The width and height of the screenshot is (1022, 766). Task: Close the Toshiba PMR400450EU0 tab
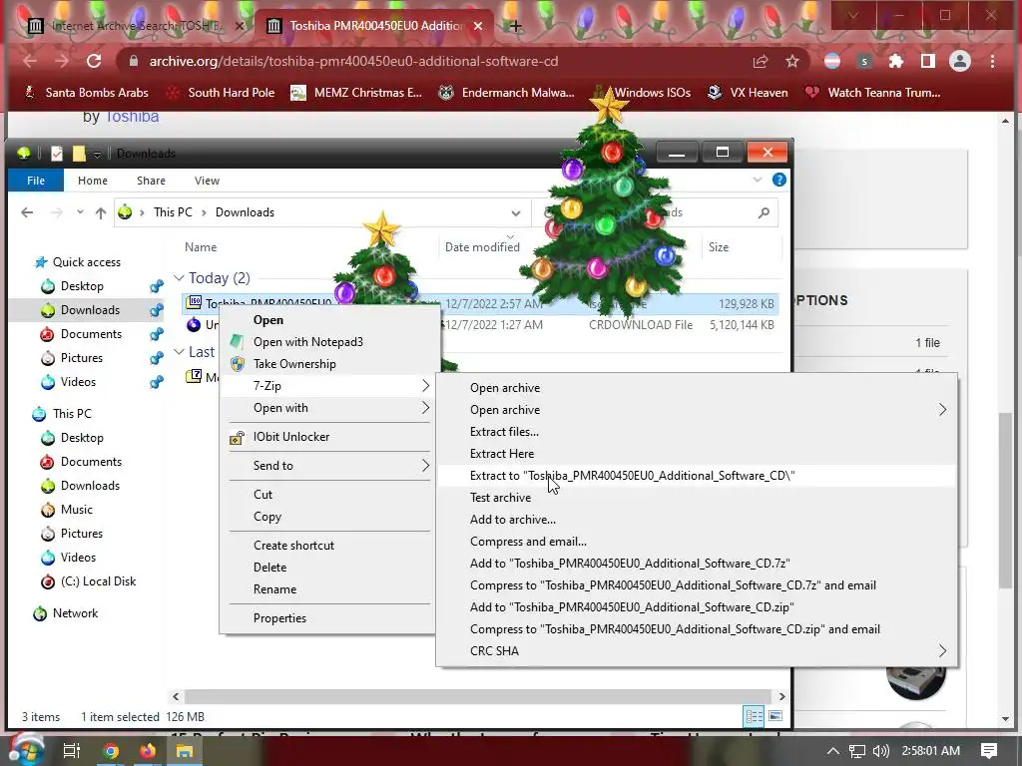tap(478, 26)
